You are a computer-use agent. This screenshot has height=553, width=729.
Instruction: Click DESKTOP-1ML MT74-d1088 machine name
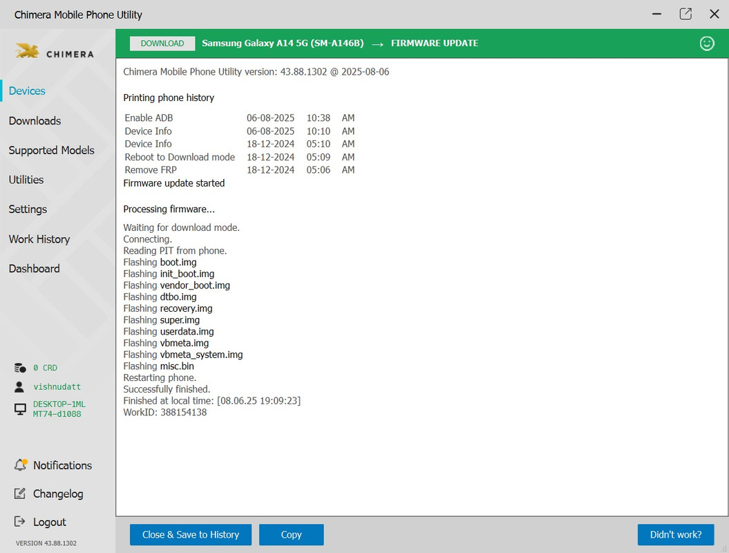tap(59, 409)
